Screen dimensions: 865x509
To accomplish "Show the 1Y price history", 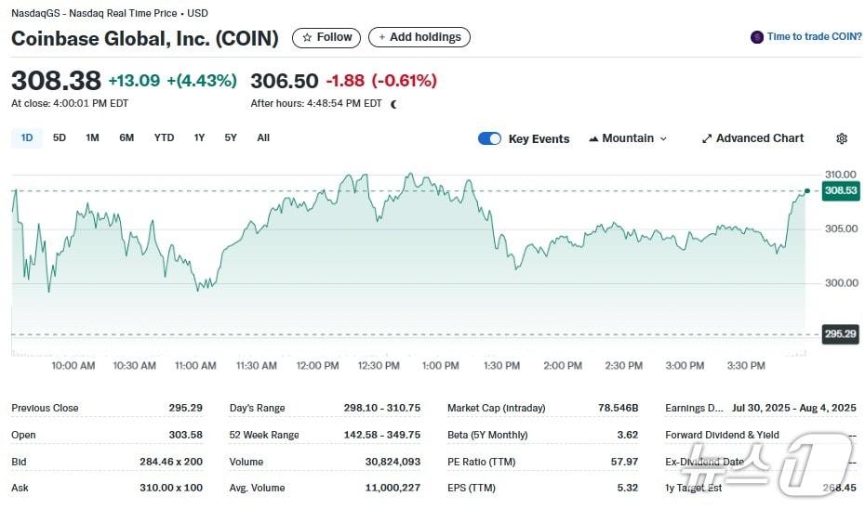I will (x=199, y=137).
